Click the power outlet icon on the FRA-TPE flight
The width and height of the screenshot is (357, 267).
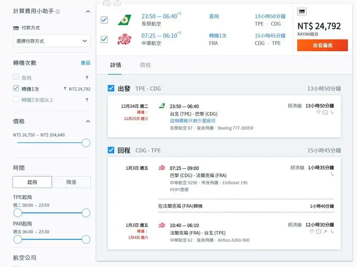point(325,231)
